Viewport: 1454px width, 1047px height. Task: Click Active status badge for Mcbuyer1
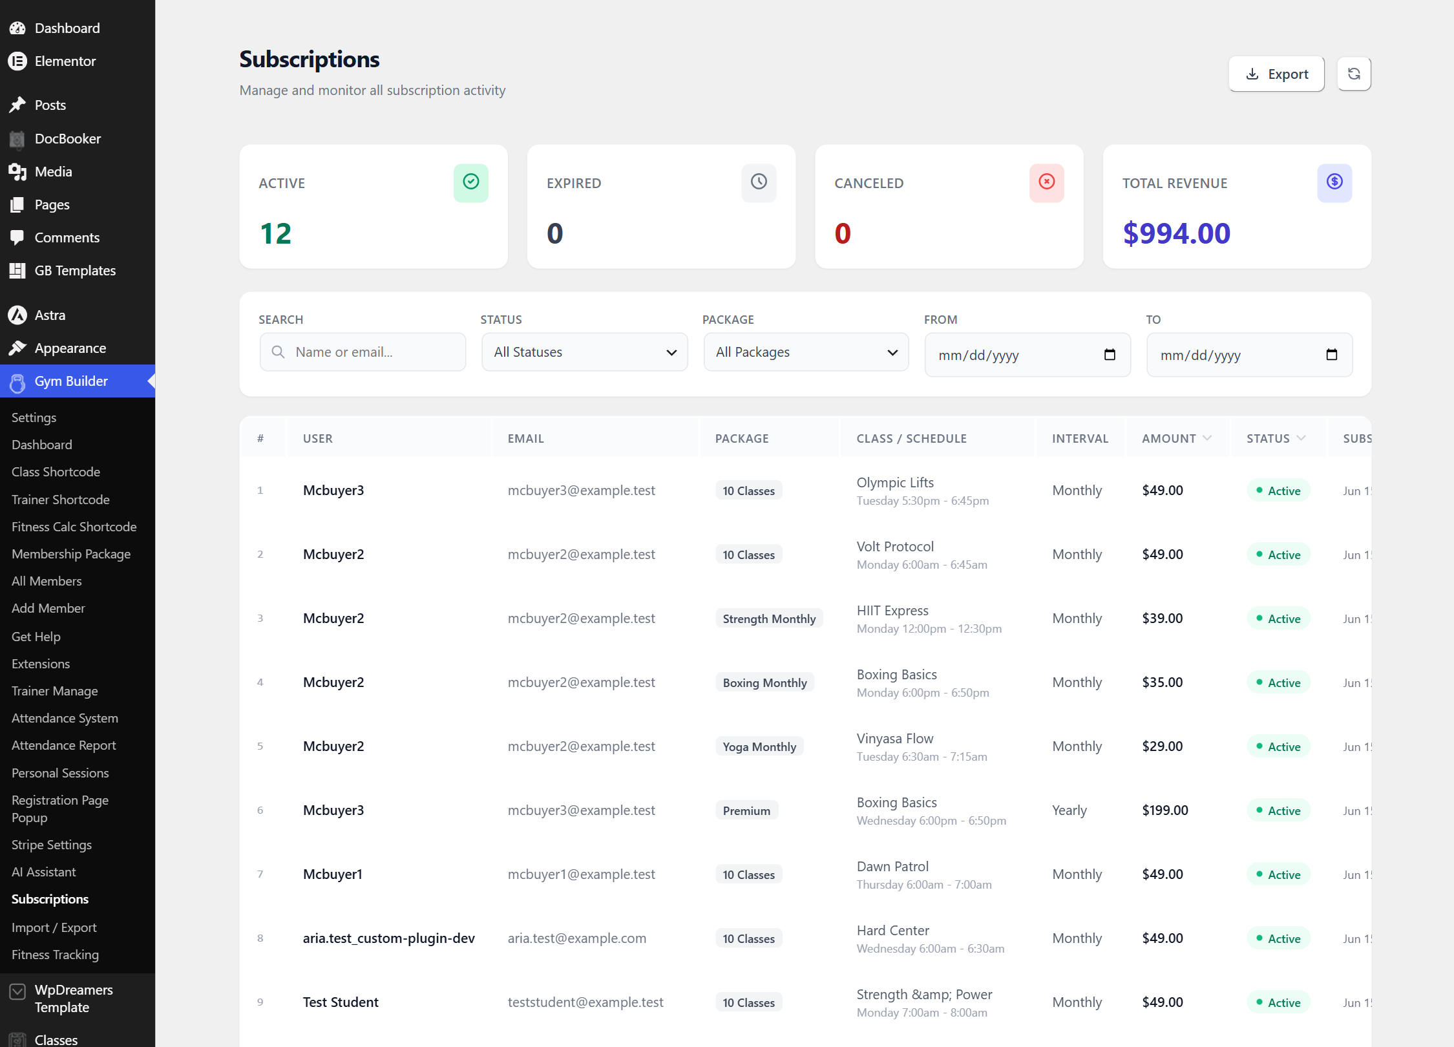[x=1278, y=874]
